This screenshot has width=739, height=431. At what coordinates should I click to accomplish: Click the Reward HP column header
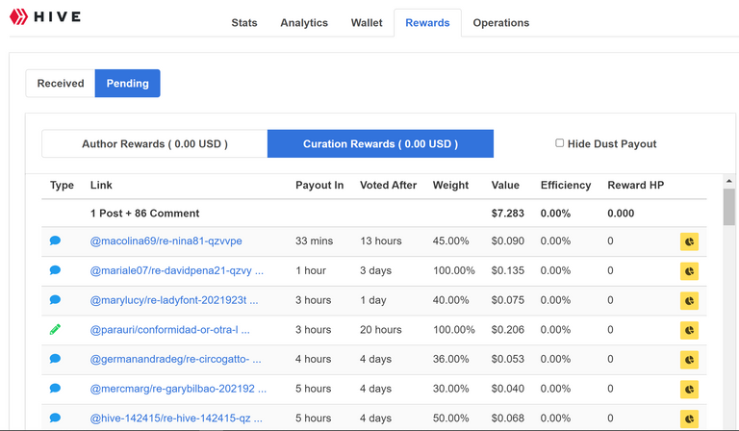point(635,185)
